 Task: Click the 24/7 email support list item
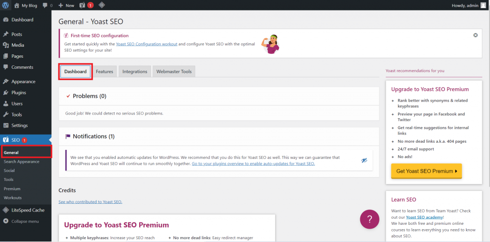(416, 149)
